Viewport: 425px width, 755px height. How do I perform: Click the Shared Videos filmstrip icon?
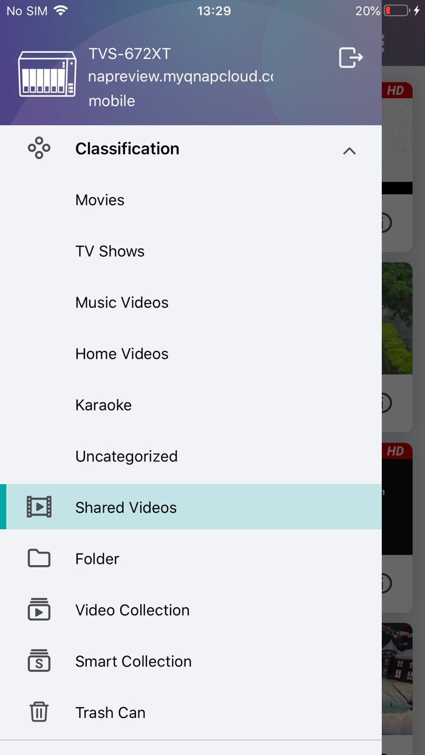38,507
